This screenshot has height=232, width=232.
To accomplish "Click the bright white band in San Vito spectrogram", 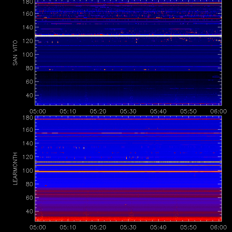I will pyautogui.click(x=128, y=36).
